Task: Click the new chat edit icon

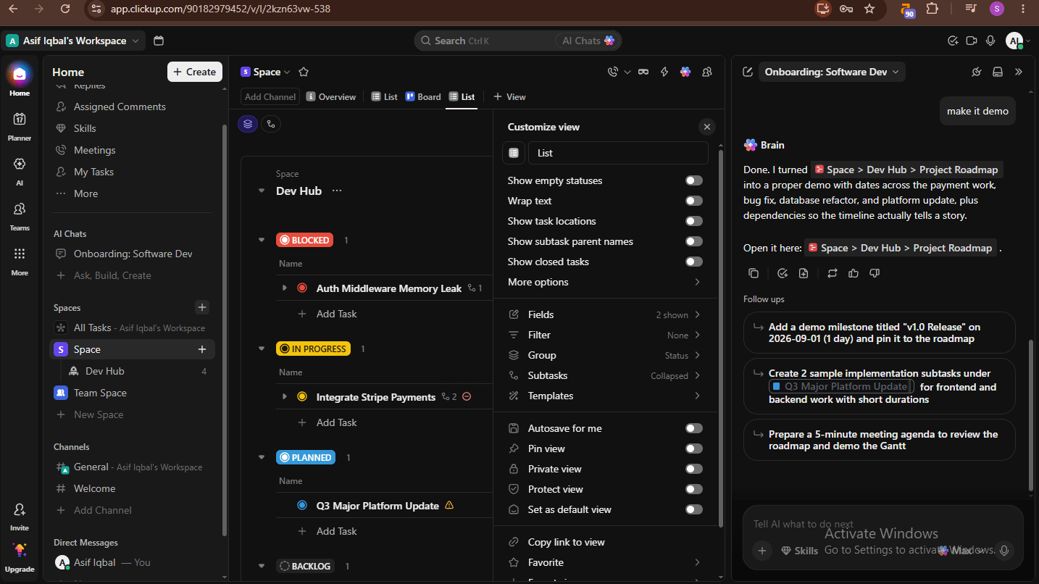Action: coord(748,72)
